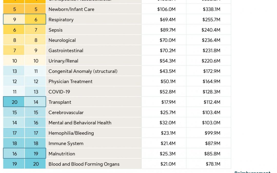Click the Immune System row label
This screenshot has height=173, width=277.
pos(66,144)
